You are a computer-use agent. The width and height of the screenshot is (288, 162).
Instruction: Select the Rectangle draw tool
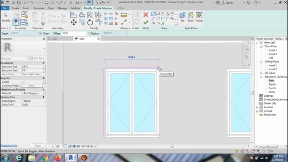click(x=158, y=14)
